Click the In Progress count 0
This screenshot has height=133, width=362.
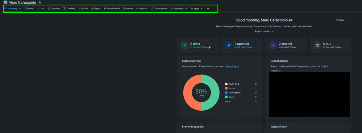coord(256,93)
